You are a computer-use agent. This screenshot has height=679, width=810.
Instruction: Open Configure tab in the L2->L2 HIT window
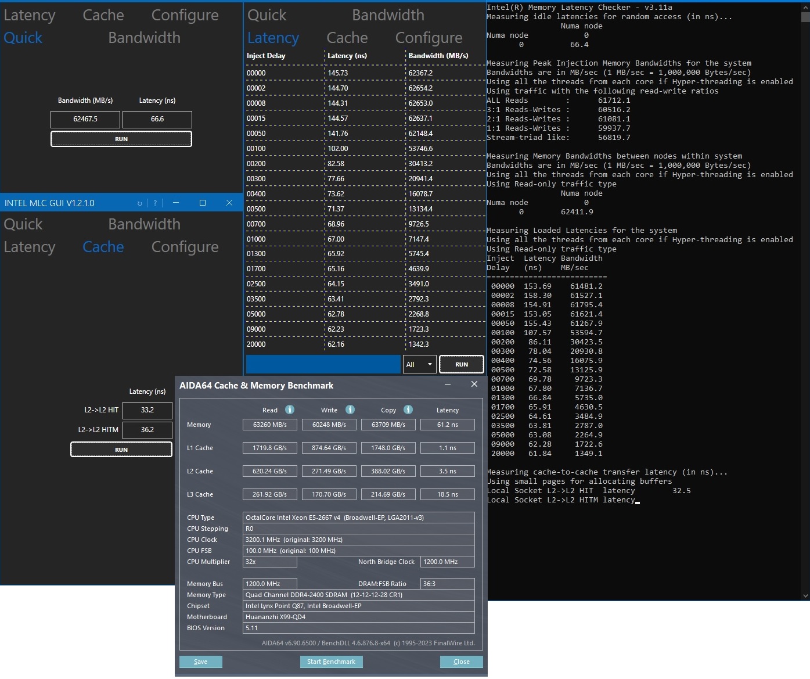185,247
